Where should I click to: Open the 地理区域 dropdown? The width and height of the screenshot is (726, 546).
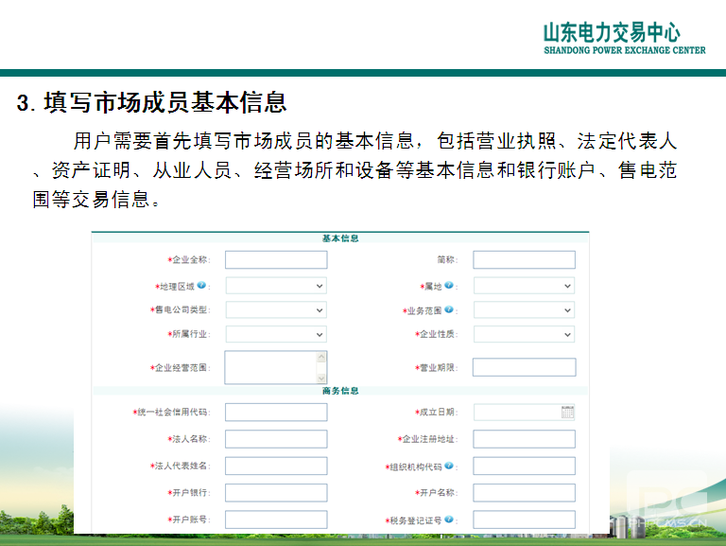276,286
